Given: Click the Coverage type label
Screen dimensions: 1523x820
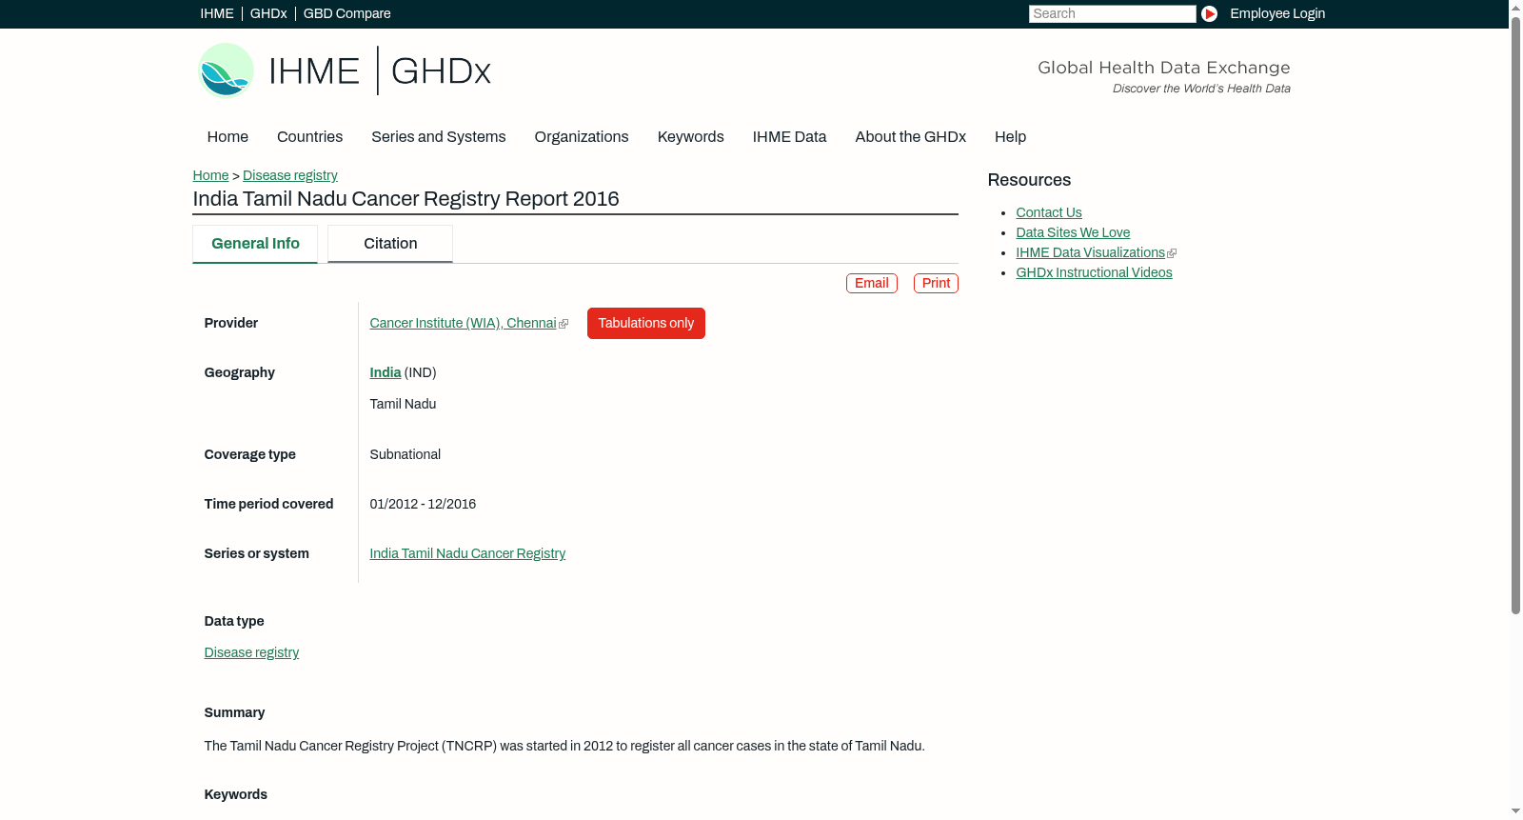Looking at the screenshot, I should click(x=250, y=455).
